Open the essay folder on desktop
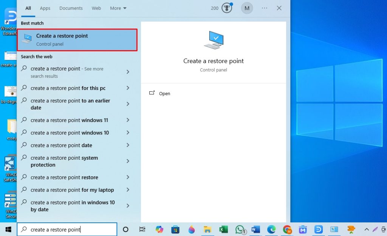Image resolution: width=387 pixels, height=236 pixels. pos(11,130)
